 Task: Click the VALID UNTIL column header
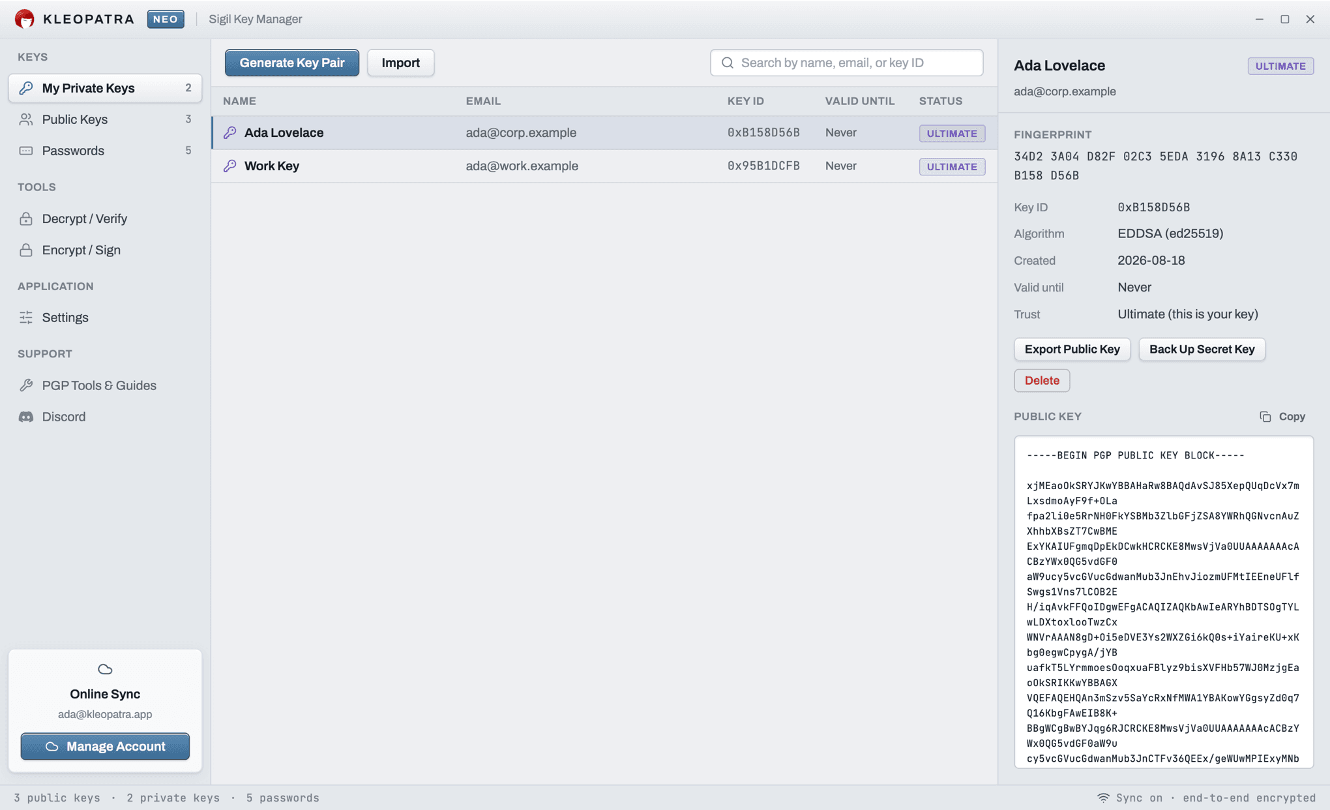click(860, 101)
